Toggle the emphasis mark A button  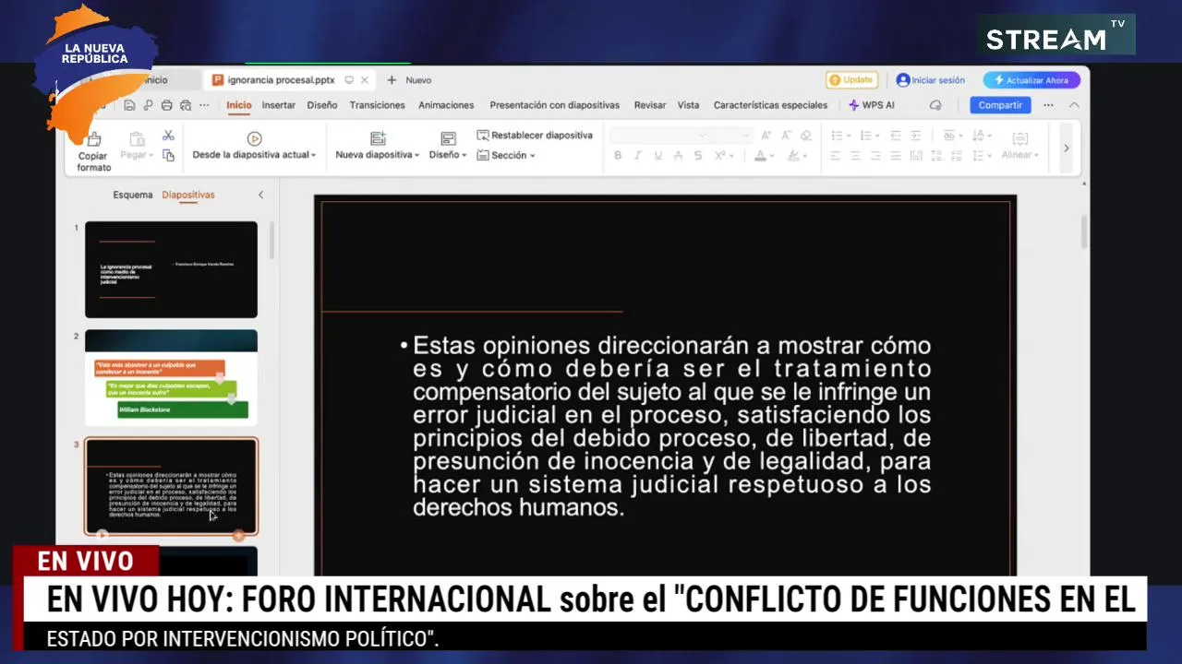679,156
